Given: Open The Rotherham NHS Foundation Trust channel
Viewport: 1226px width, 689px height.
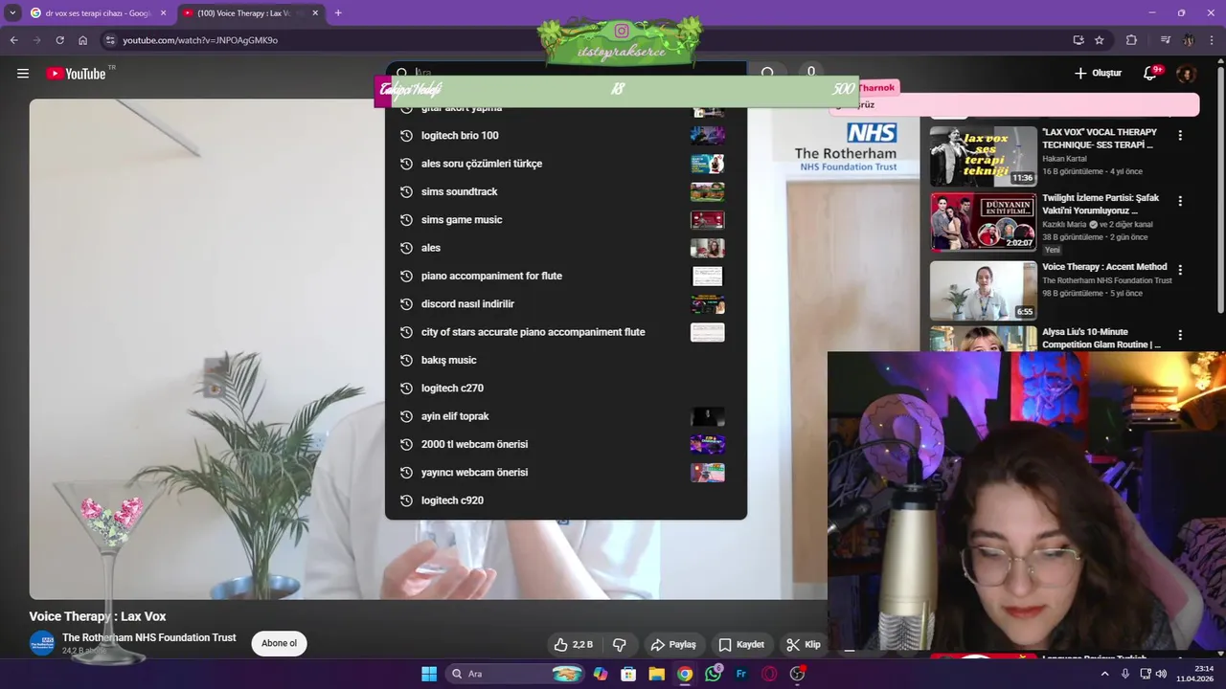Looking at the screenshot, I should click(x=148, y=637).
